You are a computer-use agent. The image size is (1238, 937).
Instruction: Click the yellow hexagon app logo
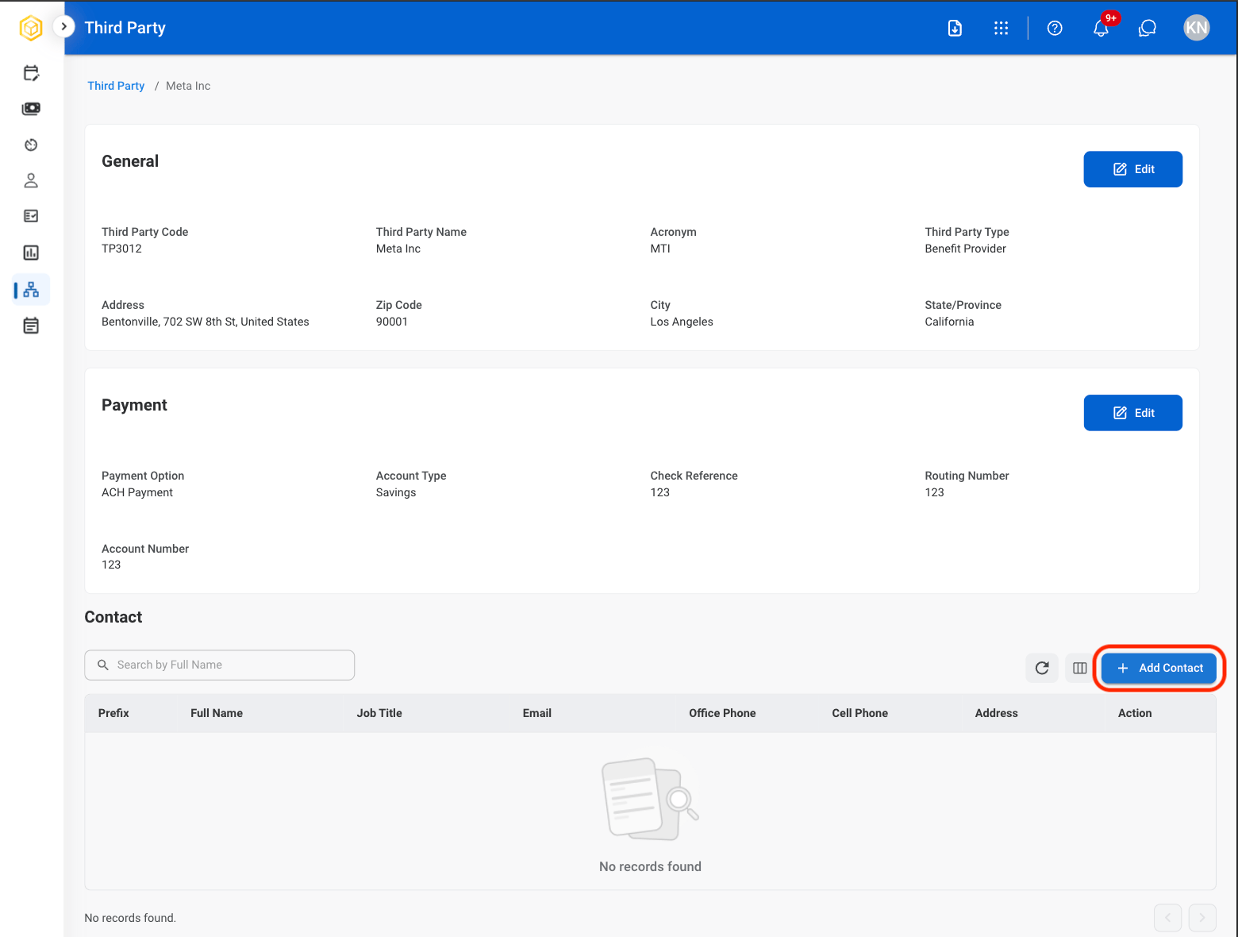point(31,28)
